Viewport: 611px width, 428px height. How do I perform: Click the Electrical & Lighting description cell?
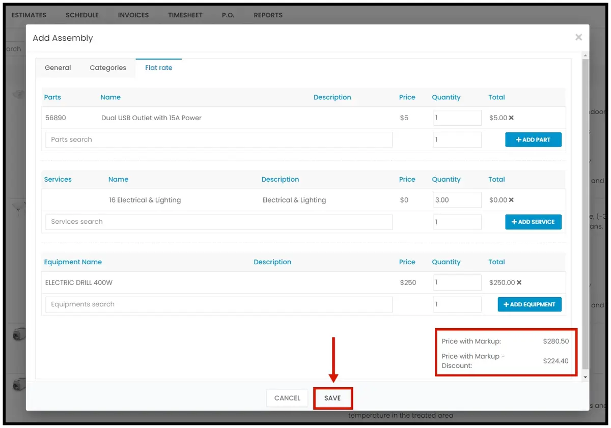click(x=294, y=200)
